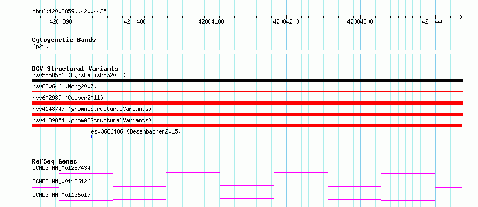This screenshot has width=478, height=207.
Task: Open transcript CCND3|NM_001136017 label
Action: tap(61, 195)
